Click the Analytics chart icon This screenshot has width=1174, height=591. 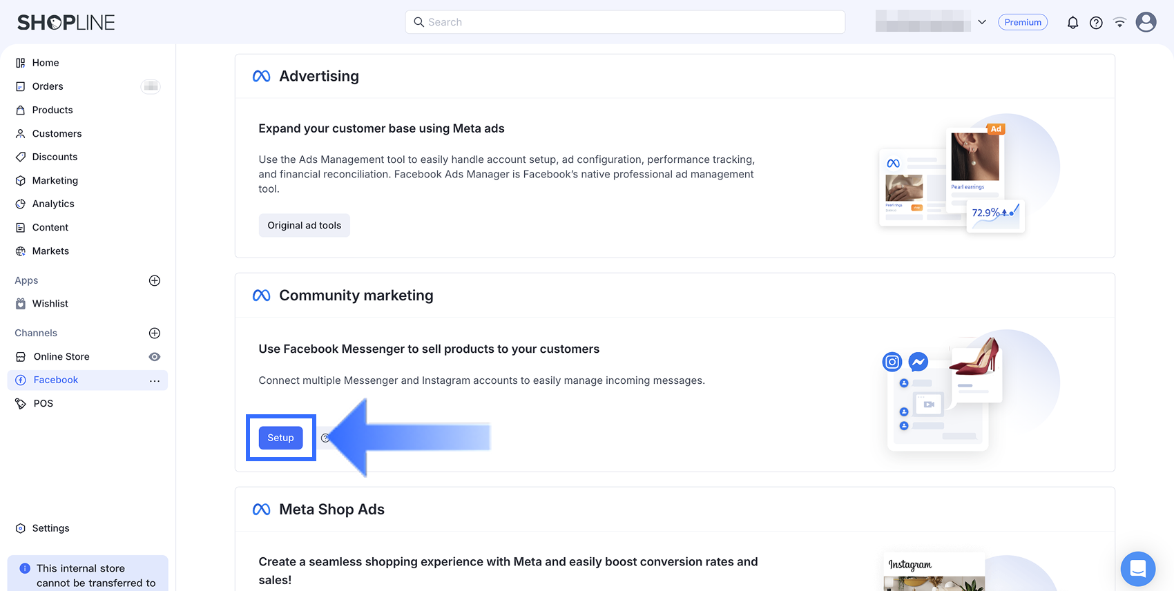[21, 204]
